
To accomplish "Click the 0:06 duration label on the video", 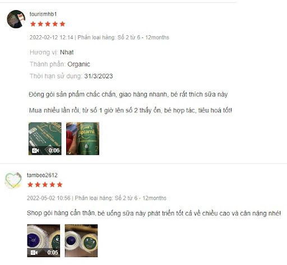I will click(54, 150).
